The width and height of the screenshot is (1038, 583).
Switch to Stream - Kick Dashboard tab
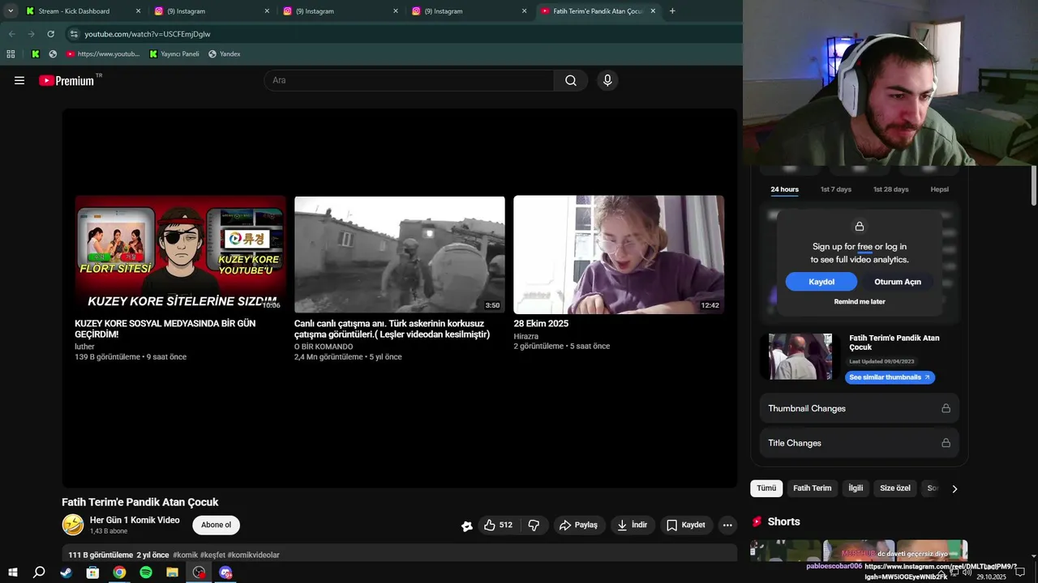pos(81,11)
